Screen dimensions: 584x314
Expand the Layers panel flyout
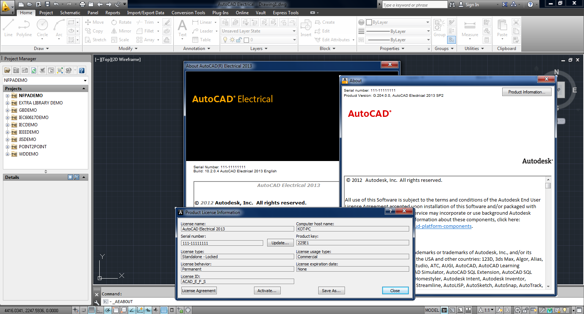259,49
